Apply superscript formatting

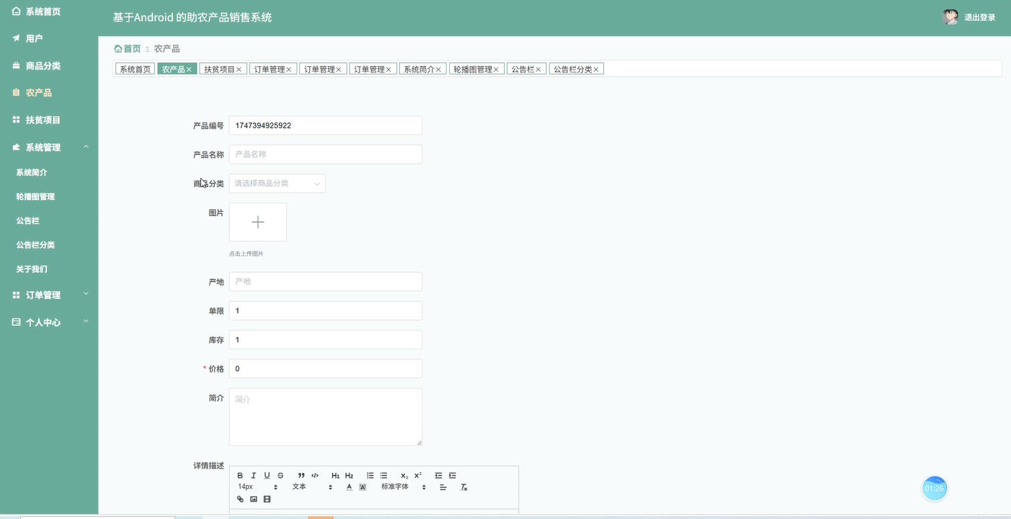pyautogui.click(x=418, y=476)
